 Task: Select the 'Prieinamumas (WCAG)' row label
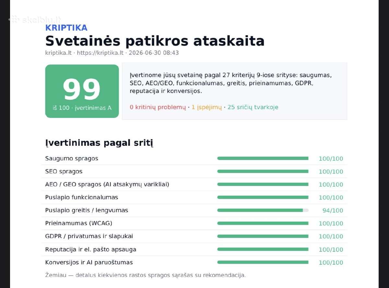point(79,223)
